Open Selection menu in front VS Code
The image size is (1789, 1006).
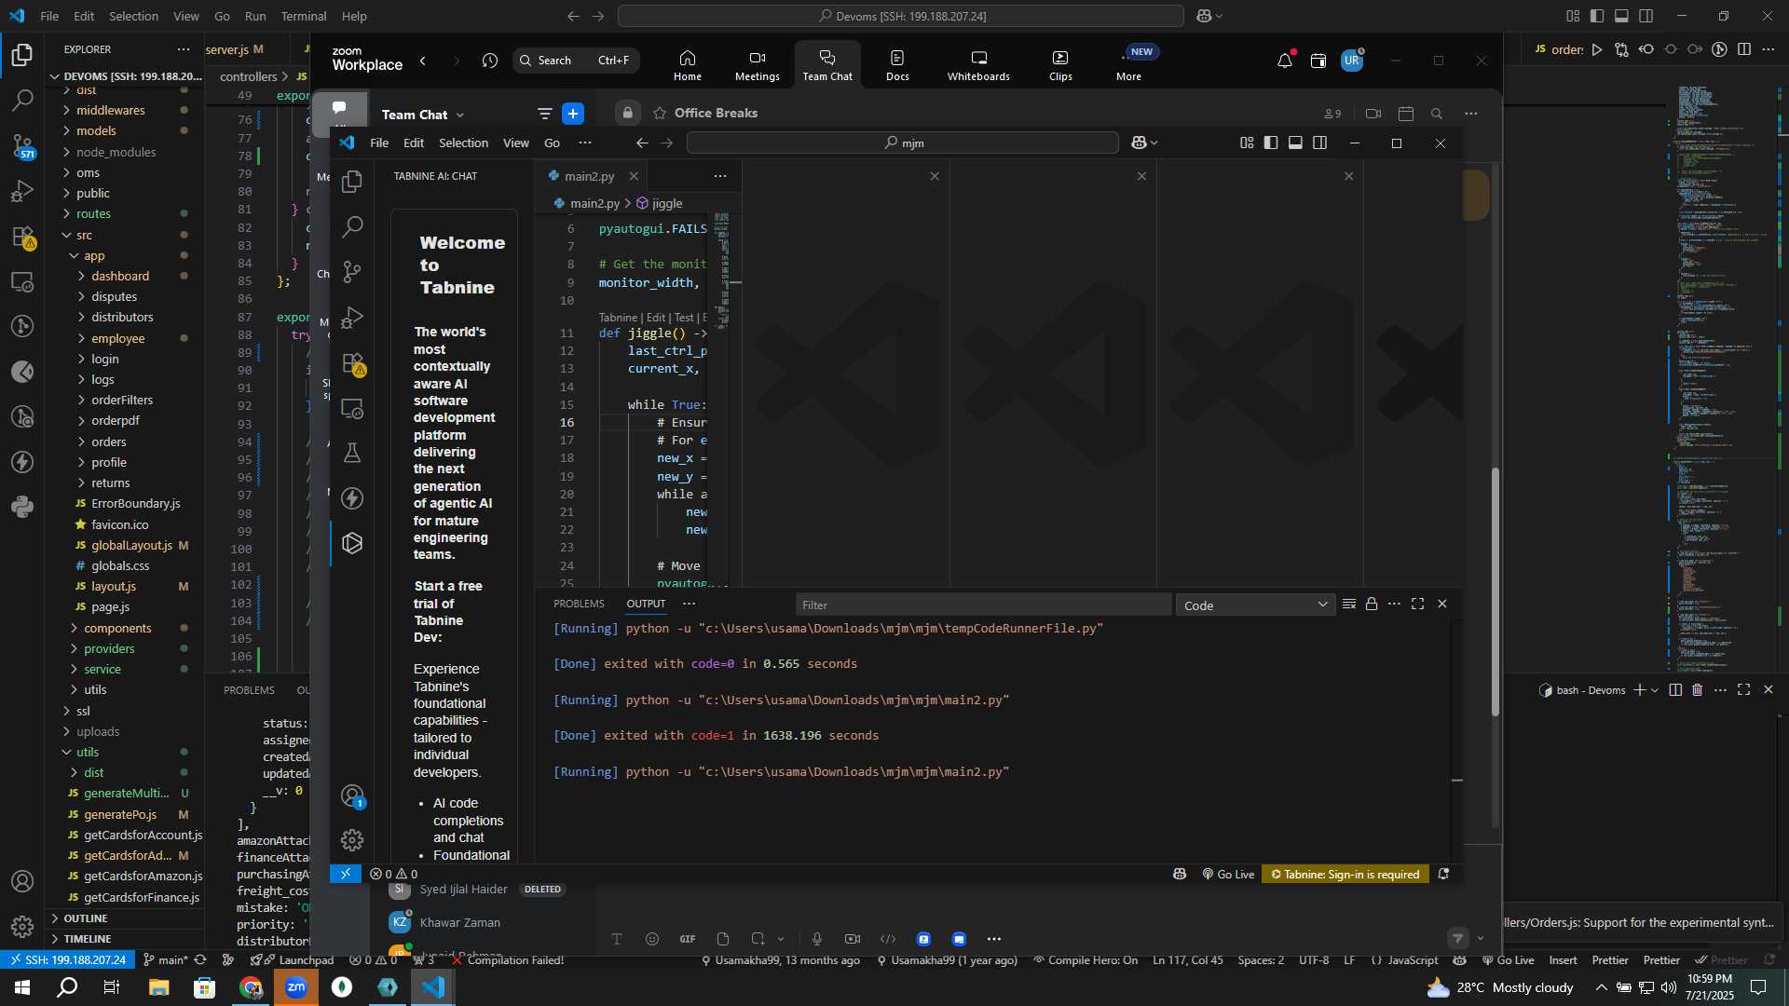click(463, 143)
